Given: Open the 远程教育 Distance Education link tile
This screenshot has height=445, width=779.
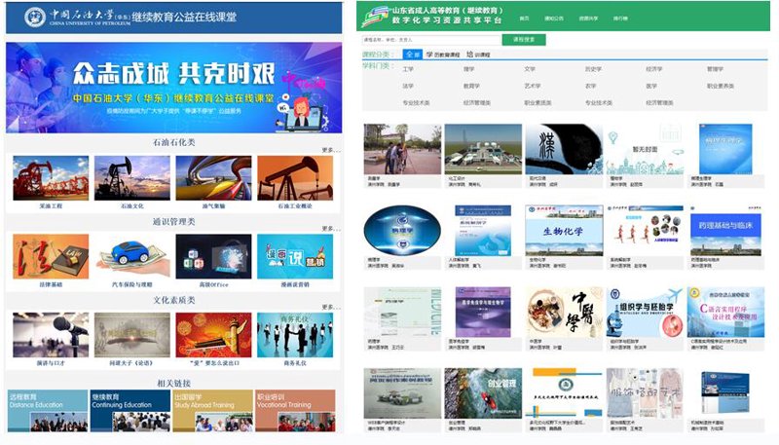Looking at the screenshot, I should (x=48, y=411).
